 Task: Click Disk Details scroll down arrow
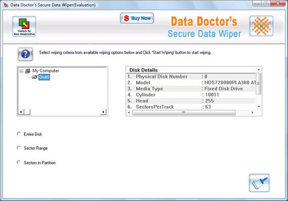click(259, 107)
